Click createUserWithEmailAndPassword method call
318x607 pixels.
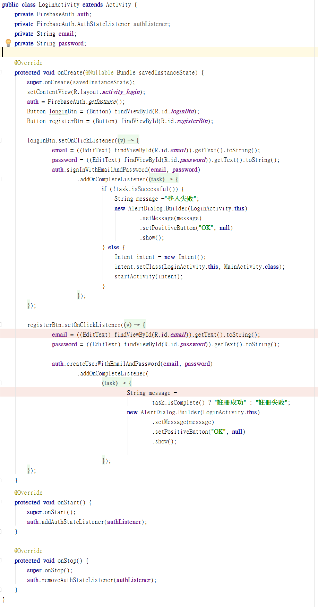pos(113,364)
